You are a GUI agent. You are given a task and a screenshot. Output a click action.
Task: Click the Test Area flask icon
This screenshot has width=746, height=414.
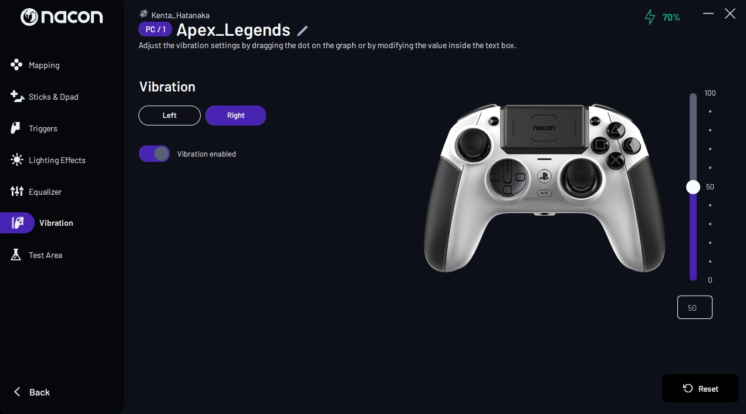tap(16, 255)
